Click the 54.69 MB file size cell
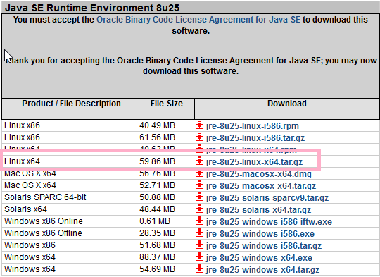 [157, 269]
